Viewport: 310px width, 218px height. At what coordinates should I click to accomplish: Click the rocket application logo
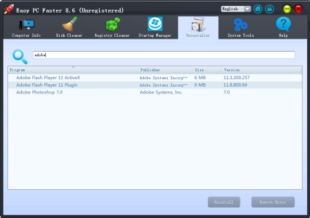pos(9,9)
